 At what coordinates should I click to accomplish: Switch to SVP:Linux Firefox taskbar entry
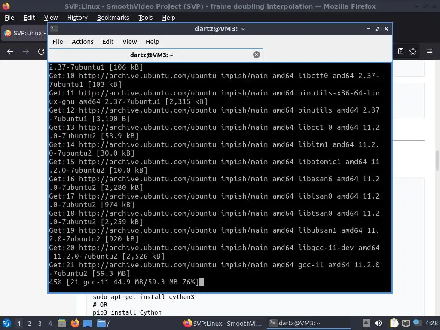[x=223, y=323]
